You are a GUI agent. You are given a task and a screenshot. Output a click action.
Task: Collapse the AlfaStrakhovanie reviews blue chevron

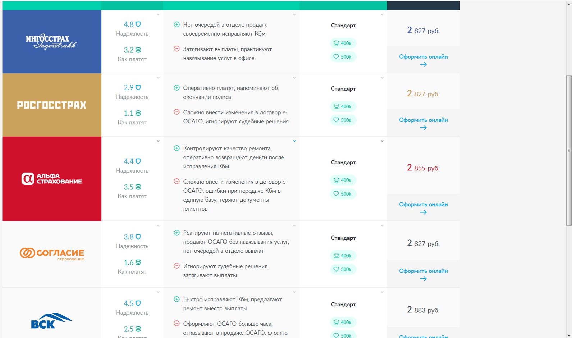294,141
